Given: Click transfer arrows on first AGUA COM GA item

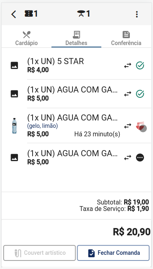Looking at the screenshot, I should click(x=127, y=94).
